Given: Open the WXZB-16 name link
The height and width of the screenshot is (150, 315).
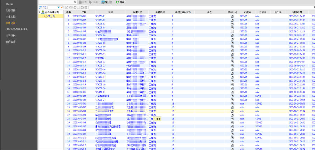Looking at the screenshot, I should click(100, 73).
